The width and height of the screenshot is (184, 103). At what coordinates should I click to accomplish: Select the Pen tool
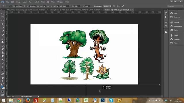pyautogui.click(x=3, y=64)
